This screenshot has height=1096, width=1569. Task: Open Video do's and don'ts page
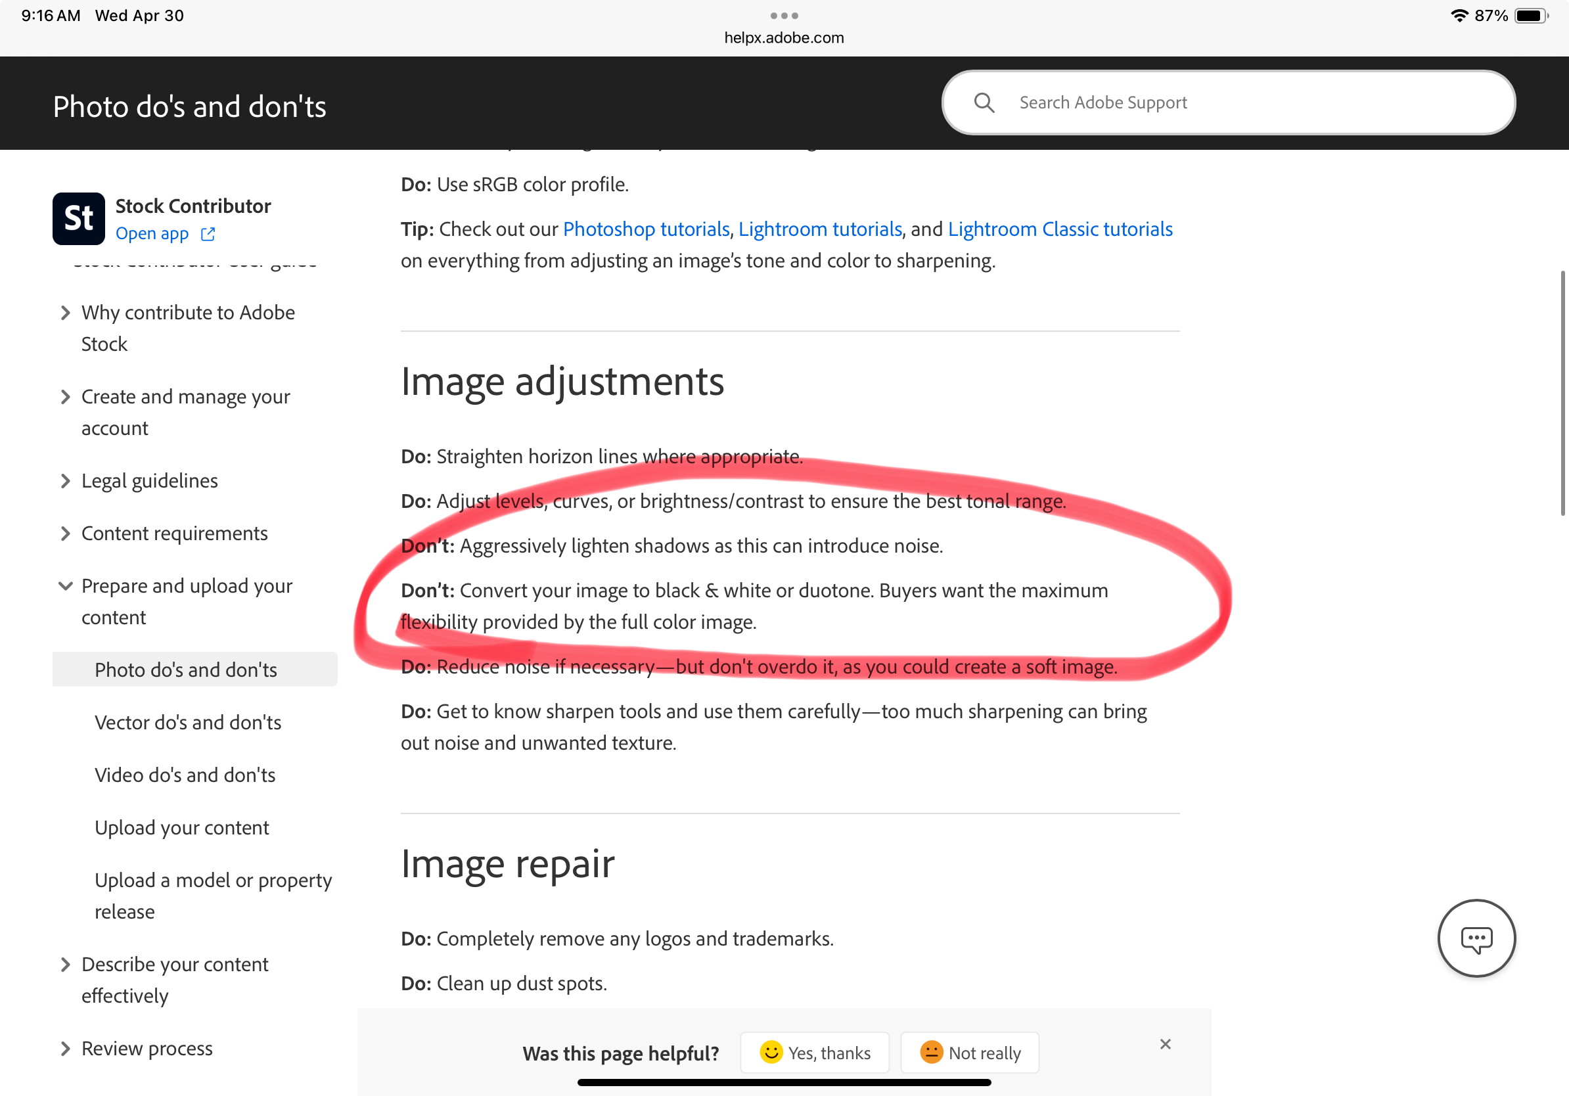point(185,775)
